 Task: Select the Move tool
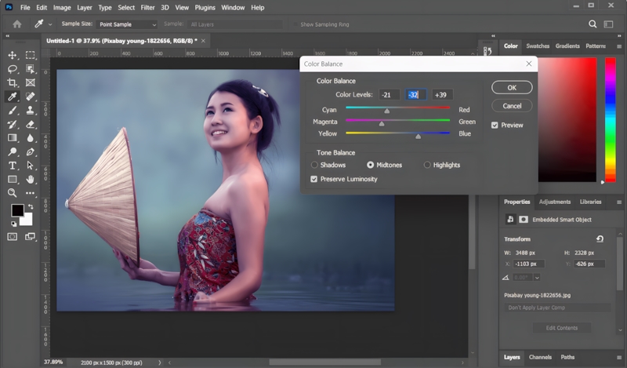[13, 56]
